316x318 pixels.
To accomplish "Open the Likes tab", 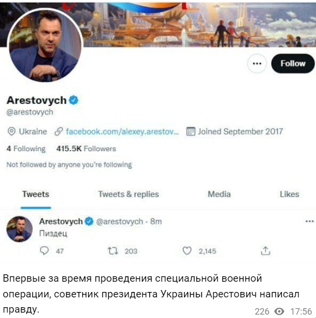I will 289,194.
